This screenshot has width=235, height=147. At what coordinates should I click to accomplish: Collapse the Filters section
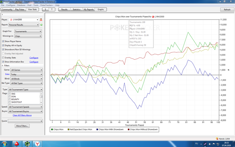click(x=3, y=65)
